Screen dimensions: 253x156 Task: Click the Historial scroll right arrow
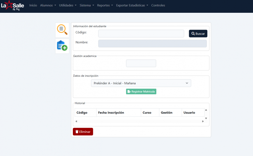tap(203, 121)
